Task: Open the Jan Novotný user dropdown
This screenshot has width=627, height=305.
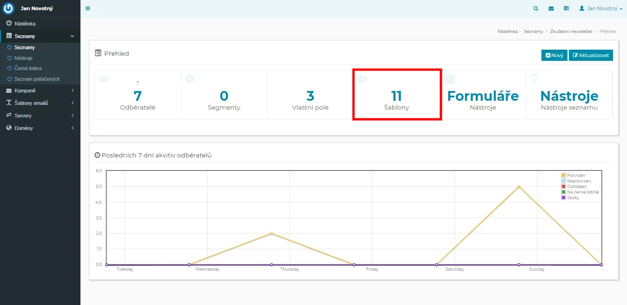Action: pos(600,8)
